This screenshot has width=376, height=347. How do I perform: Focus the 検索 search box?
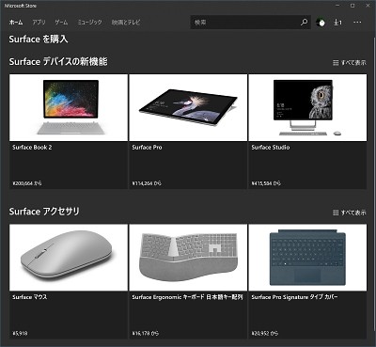click(245, 23)
